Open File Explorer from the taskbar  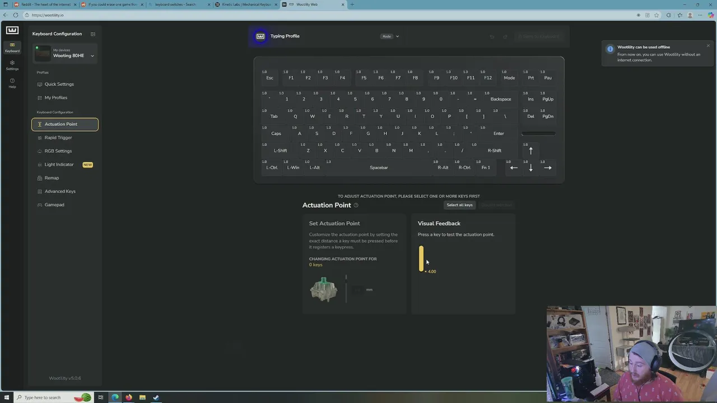pyautogui.click(x=142, y=397)
